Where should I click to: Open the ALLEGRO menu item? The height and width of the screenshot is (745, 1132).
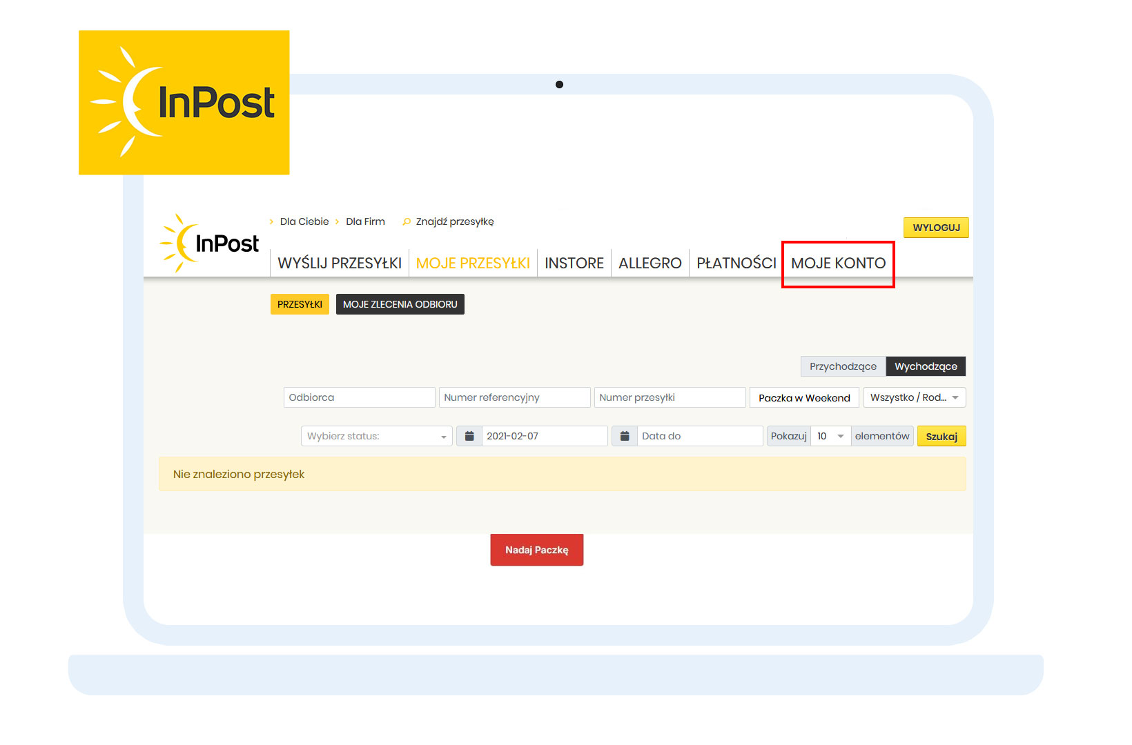[x=650, y=263]
